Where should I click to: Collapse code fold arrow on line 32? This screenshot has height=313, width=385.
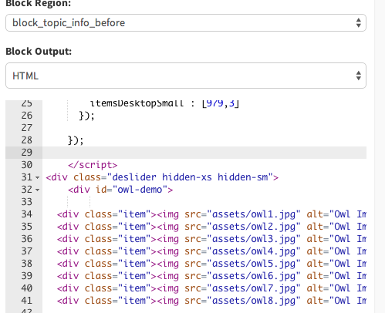[x=38, y=190]
